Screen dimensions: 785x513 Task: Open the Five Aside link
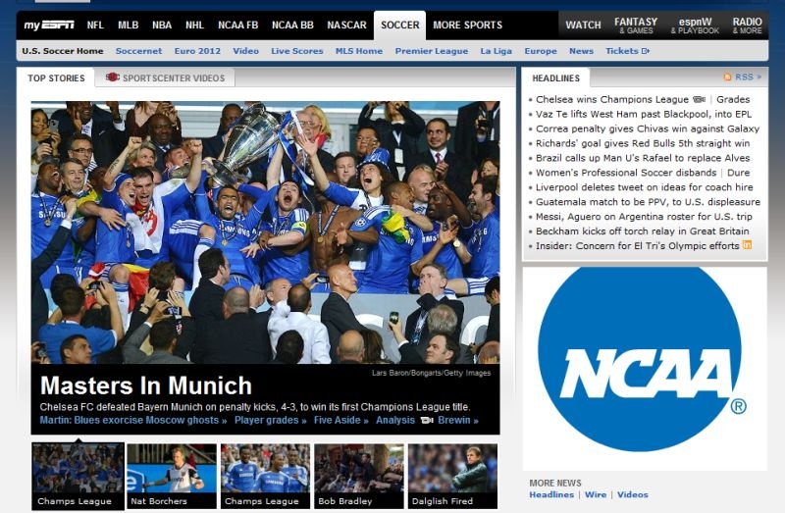340,420
